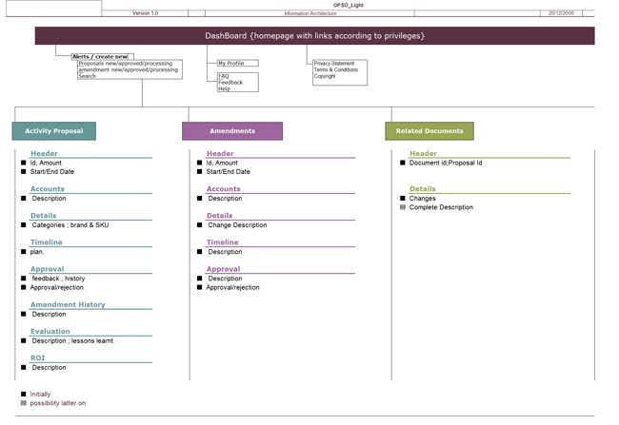The image size is (619, 425).
Task: Click the bullet next to Document id;Proposal Id
Action: (x=403, y=163)
